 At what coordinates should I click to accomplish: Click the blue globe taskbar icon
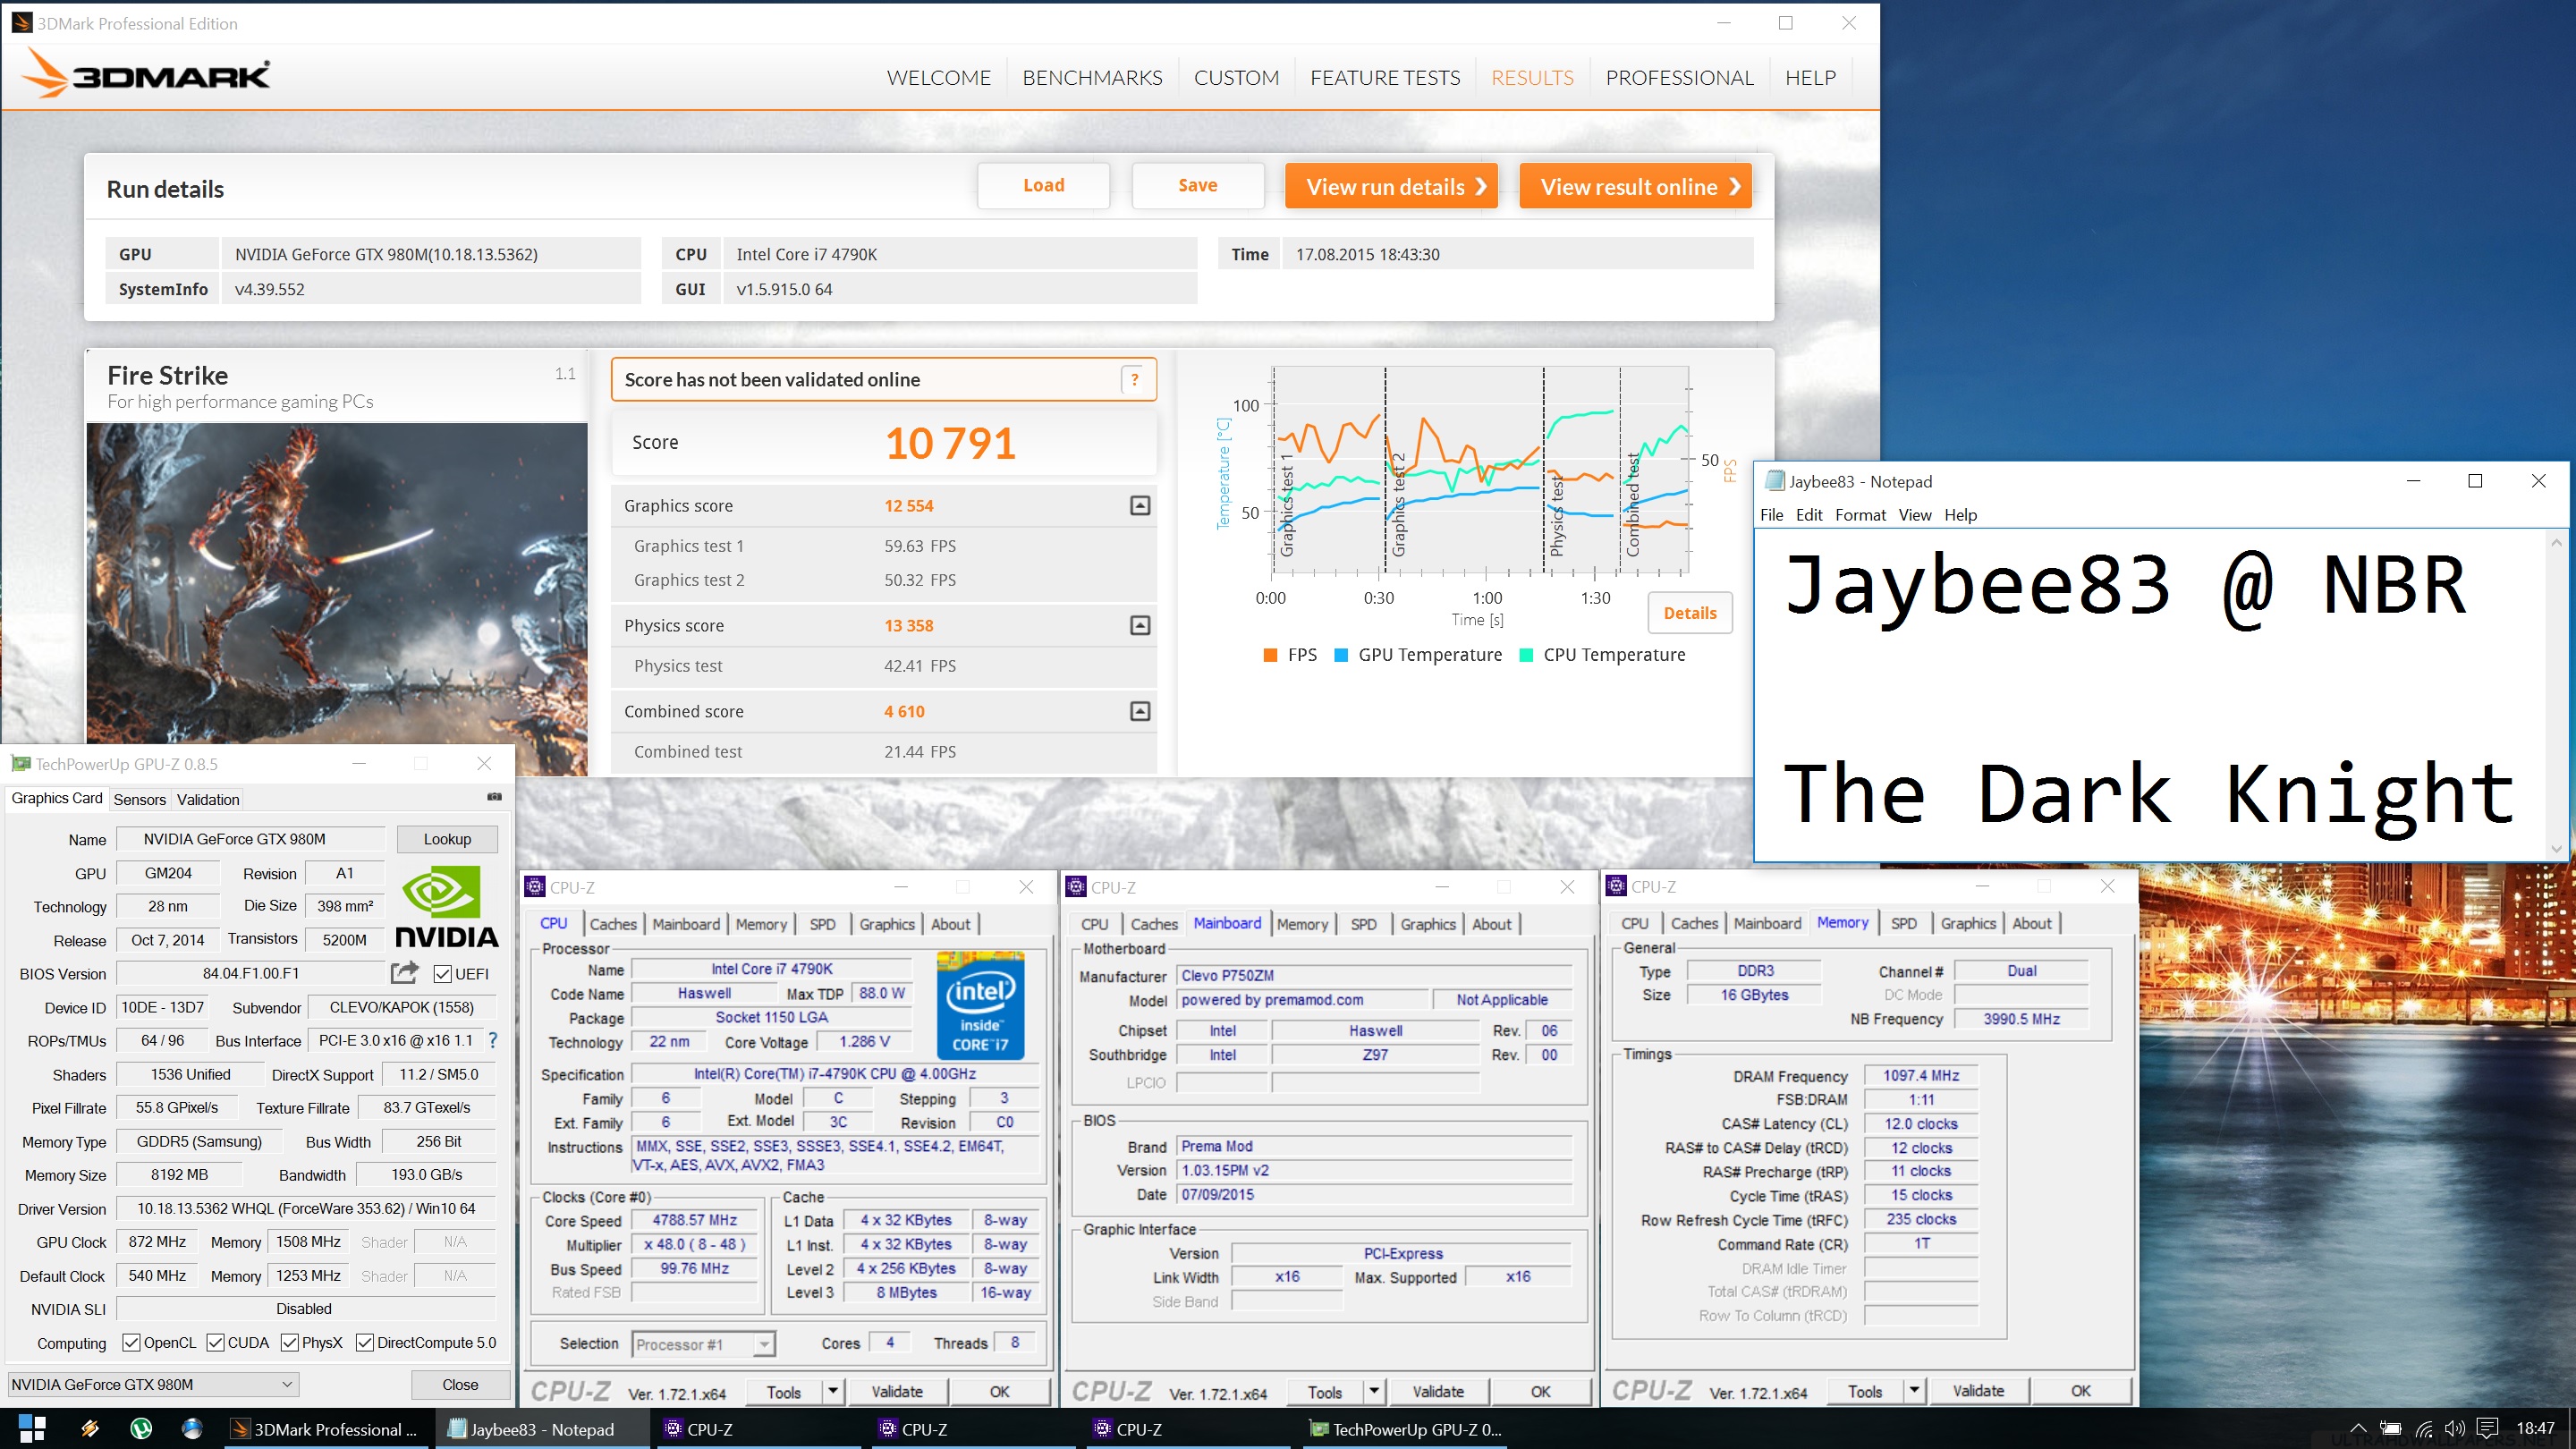(192, 1429)
